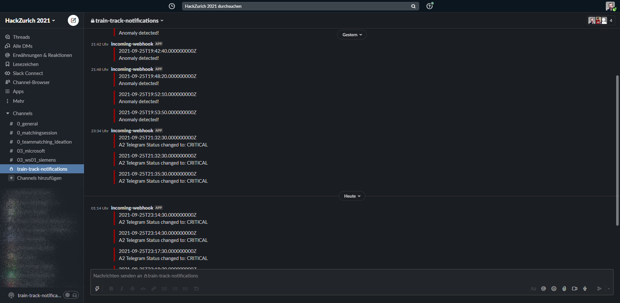Screen dimensions: 620x303
Task: Toggle bold formatting
Action: click(x=111, y=288)
